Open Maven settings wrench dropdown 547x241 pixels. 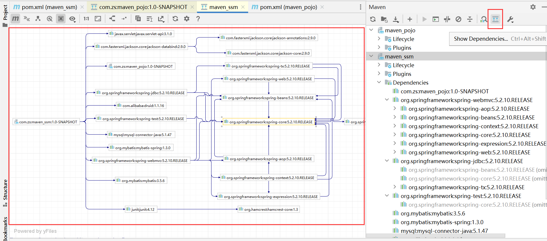510,19
